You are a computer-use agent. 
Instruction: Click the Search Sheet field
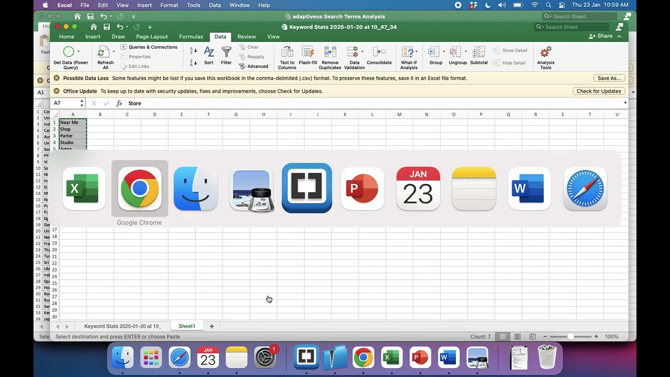(x=572, y=27)
